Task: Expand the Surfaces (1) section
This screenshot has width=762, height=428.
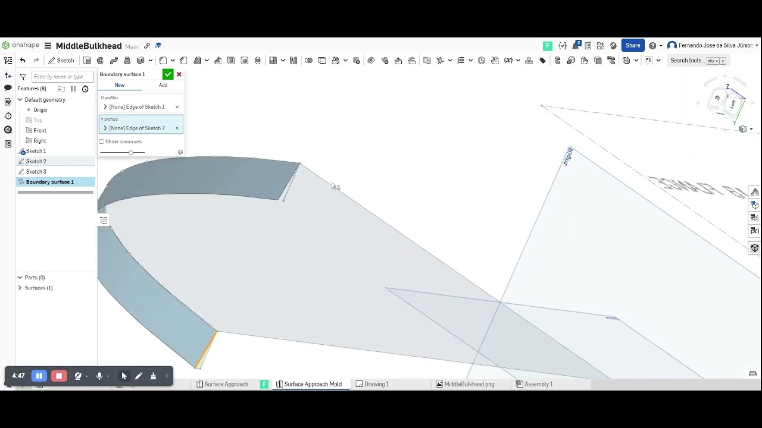Action: pyautogui.click(x=20, y=288)
